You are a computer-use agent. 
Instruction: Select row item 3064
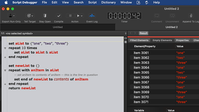click(164, 67)
